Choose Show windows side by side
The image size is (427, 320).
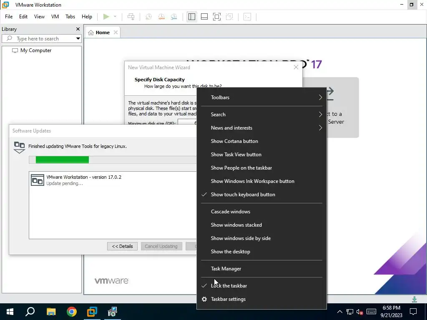(261, 238)
